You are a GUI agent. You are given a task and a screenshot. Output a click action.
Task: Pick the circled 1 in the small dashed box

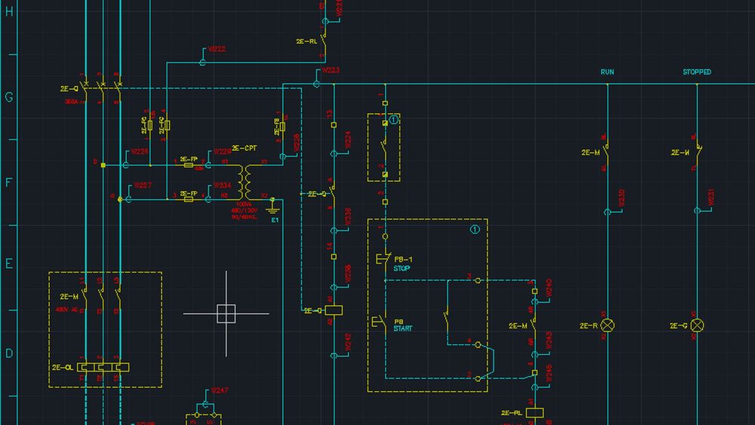pos(393,120)
